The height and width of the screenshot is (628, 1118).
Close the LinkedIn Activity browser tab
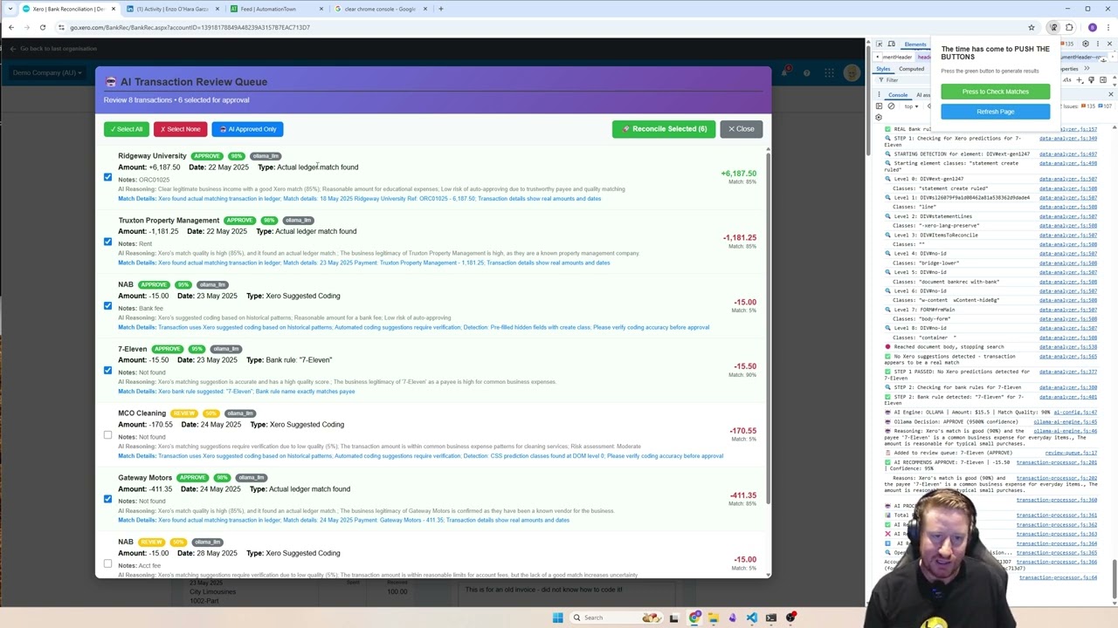[216, 9]
